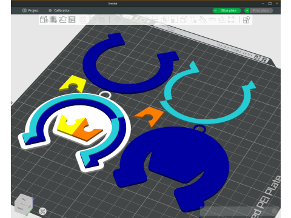This screenshot has height=218, width=291.
Task: Select the Support painting tool
Action: click(x=174, y=19)
